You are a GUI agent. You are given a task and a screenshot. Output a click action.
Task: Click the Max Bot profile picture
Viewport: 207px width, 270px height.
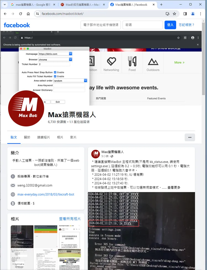[26, 108]
